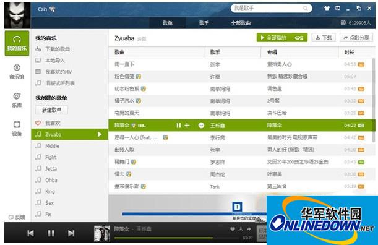Add 降落伞 song with plus icon
Image resolution: width=378 pixels, height=245 pixels.
pyautogui.click(x=187, y=126)
